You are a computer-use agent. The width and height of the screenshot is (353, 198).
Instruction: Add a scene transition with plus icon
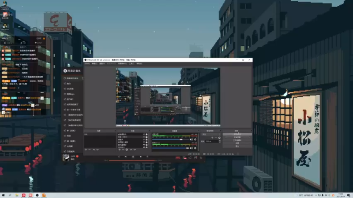coord(212,138)
